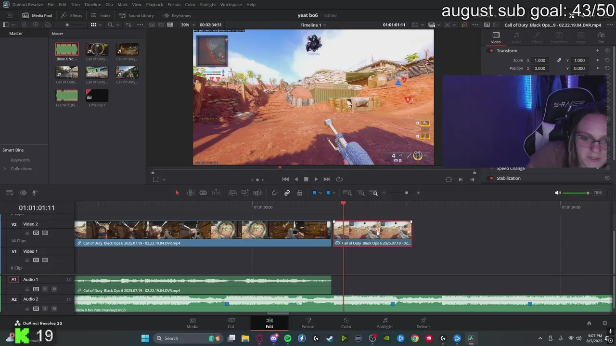Mute the monitor speaker icon
This screenshot has height=346, width=616.
(x=558, y=193)
